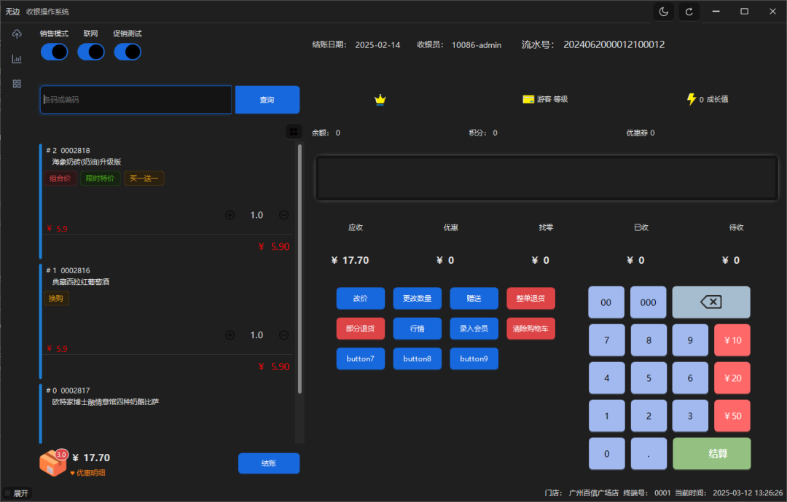Click the yellow crown member icon
The image size is (787, 502).
(x=380, y=99)
